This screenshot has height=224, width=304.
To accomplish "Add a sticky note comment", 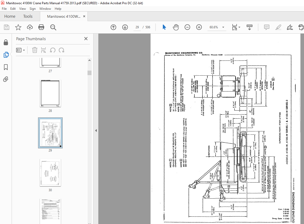I will [x=267, y=27].
